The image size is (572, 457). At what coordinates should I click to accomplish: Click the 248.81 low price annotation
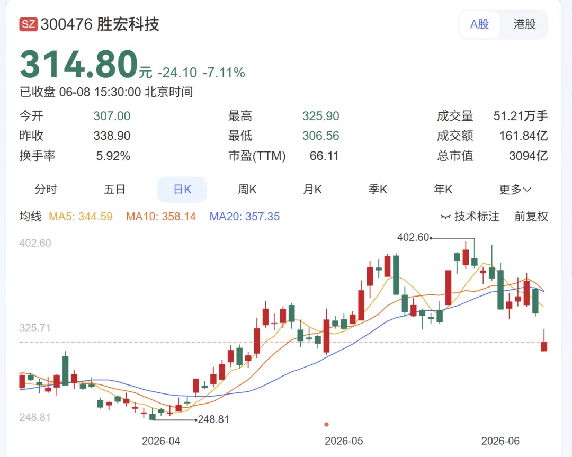click(x=213, y=419)
